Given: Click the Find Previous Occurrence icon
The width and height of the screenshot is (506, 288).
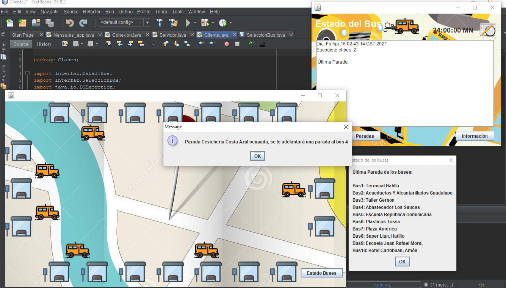Looking at the screenshot, I should pos(119,44).
